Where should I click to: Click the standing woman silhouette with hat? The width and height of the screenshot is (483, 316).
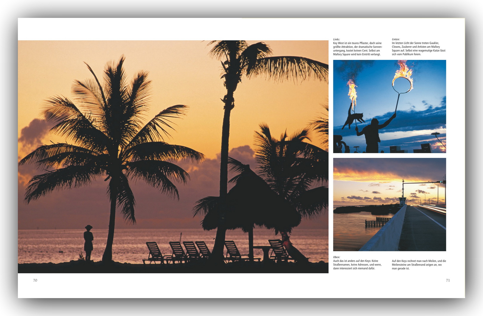point(88,242)
